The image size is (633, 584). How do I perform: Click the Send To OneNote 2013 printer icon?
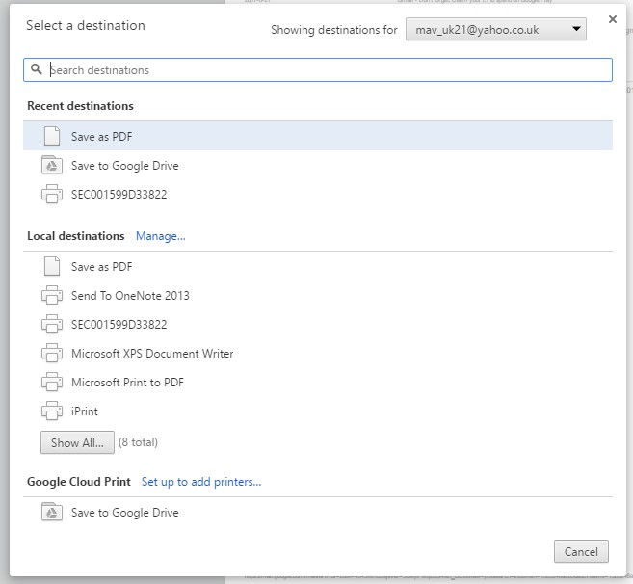[51, 296]
